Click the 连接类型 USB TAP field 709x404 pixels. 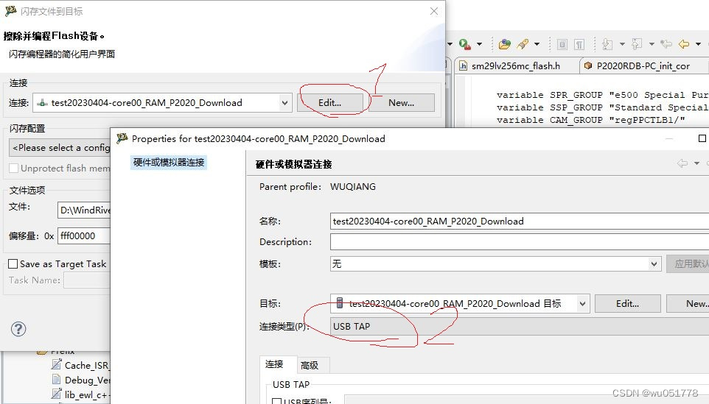tap(520, 326)
